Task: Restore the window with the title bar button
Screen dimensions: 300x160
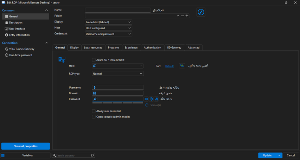Action: tap(286, 2)
